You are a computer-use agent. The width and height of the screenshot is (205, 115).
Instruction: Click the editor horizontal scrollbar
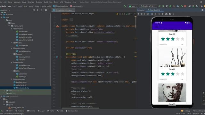click(x=80, y=108)
